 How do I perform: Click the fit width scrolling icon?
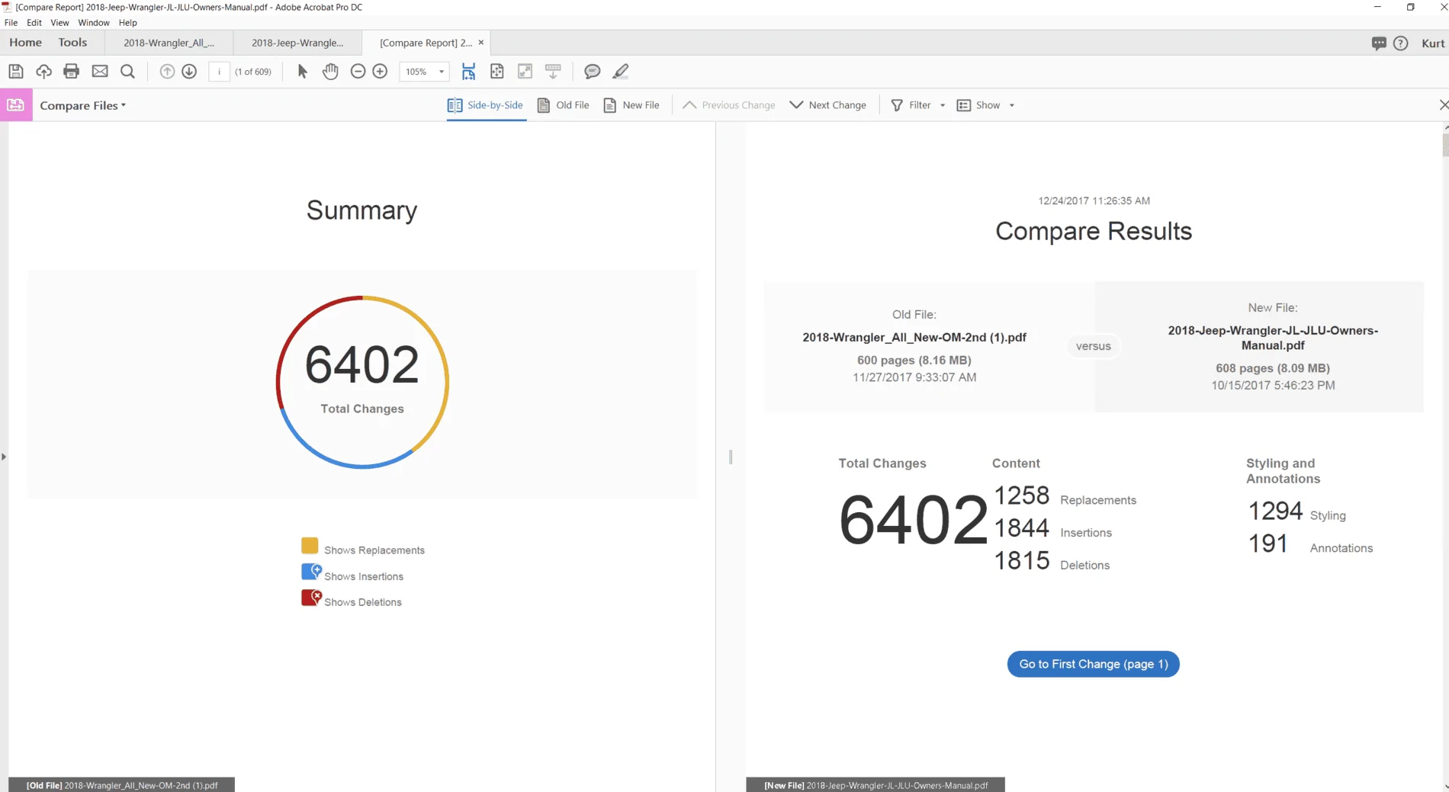[469, 72]
